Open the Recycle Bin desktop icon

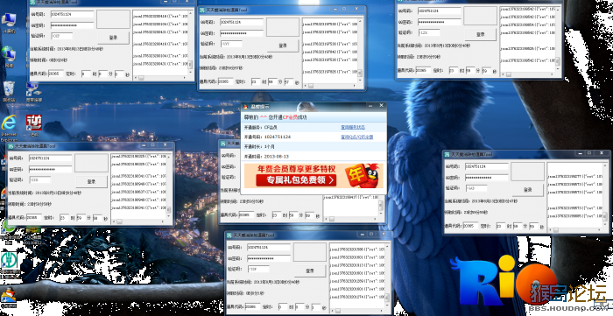(x=9, y=91)
